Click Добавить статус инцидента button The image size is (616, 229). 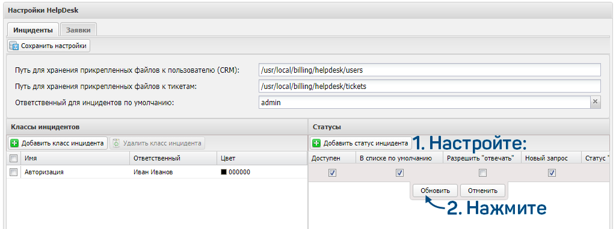coord(361,144)
